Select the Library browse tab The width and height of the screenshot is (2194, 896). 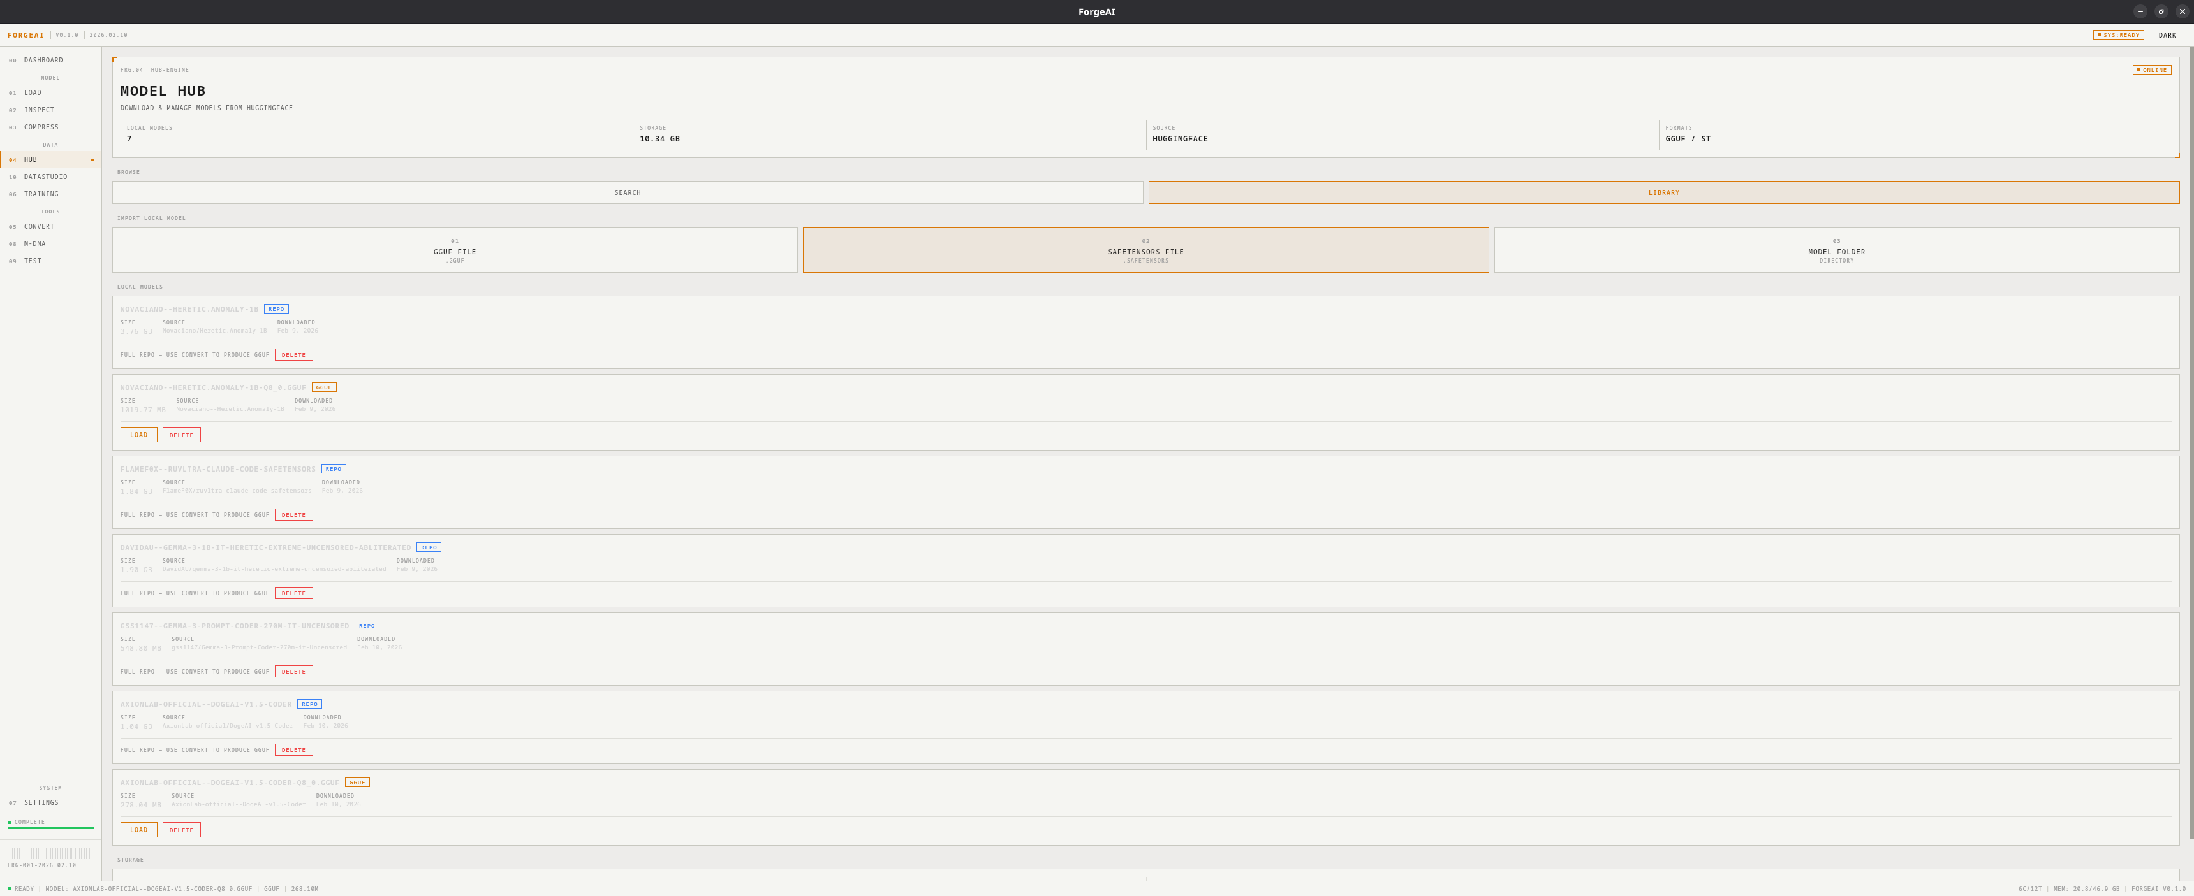tap(1663, 192)
